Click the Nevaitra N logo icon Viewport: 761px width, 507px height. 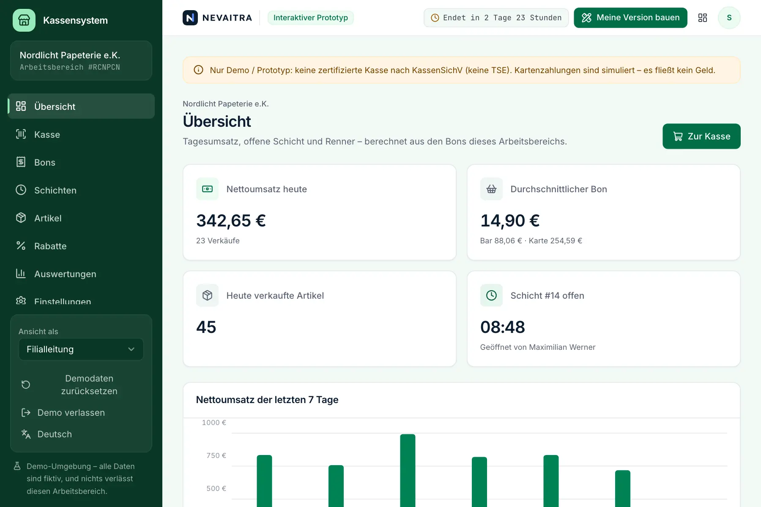tap(190, 18)
